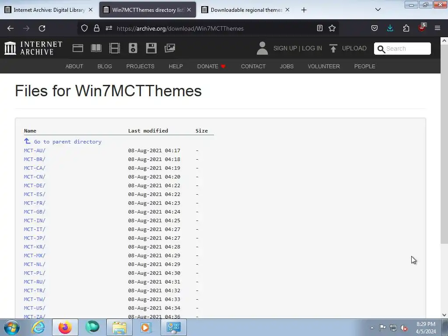The height and width of the screenshot is (336, 448).
Task: Open the user avatar icon beside Sign Up
Action: pyautogui.click(x=262, y=48)
